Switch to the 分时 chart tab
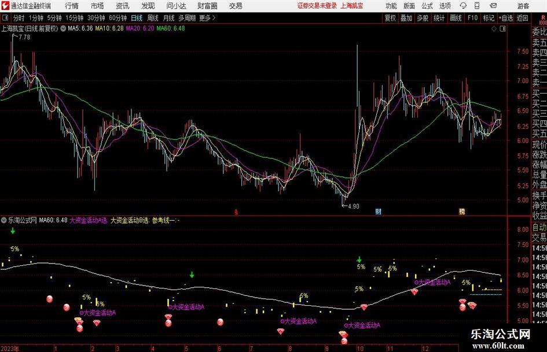The width and height of the screenshot is (547, 352). (19, 18)
